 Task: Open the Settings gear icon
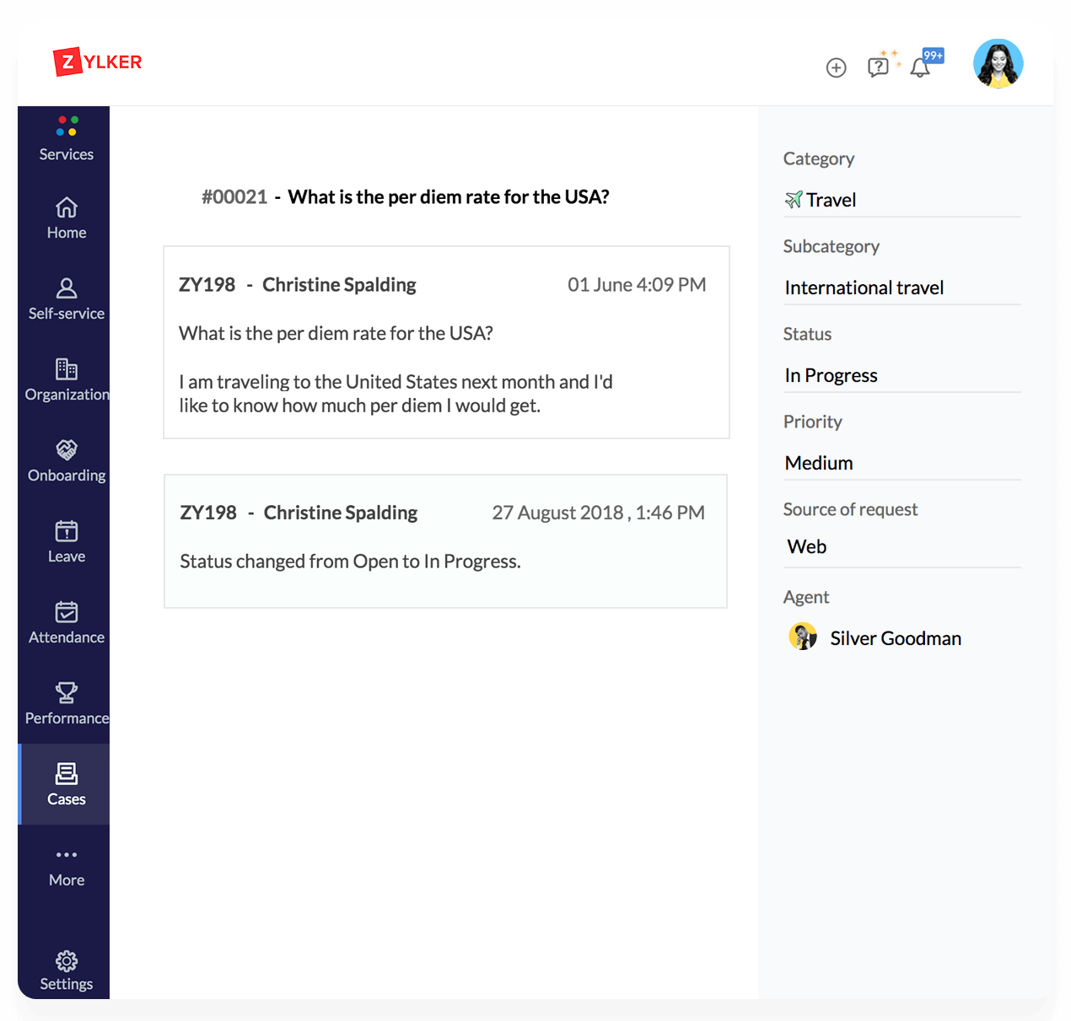click(67, 961)
